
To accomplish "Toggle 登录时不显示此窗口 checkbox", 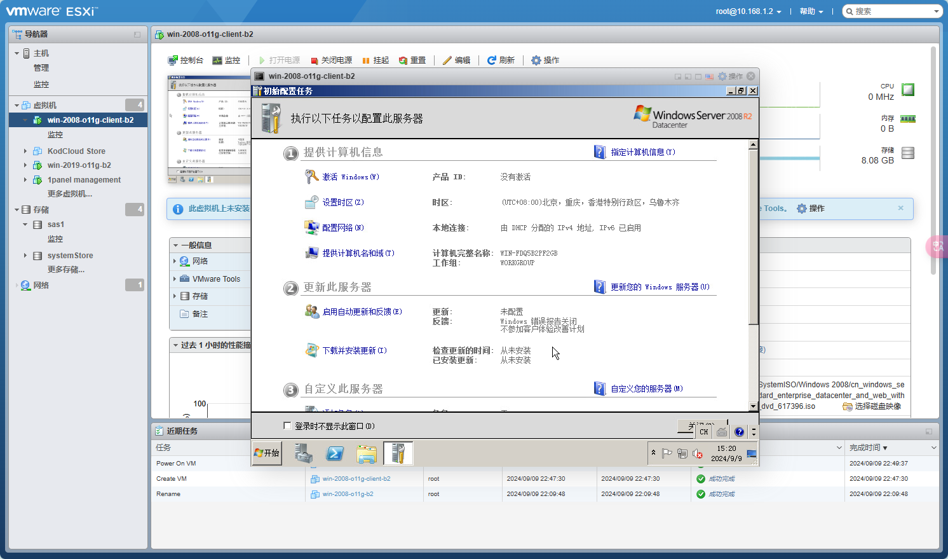I will click(287, 425).
